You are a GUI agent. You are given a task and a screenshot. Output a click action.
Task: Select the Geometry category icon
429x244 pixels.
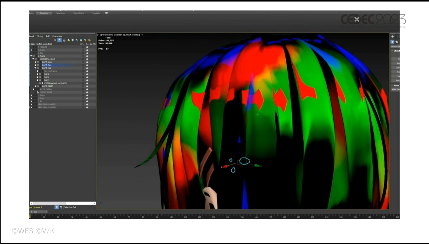click(392, 42)
